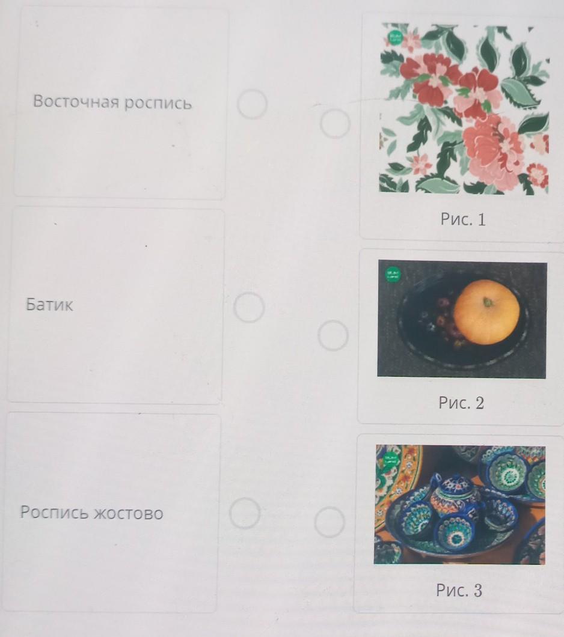Click the Рис. 2 caption

tap(461, 403)
